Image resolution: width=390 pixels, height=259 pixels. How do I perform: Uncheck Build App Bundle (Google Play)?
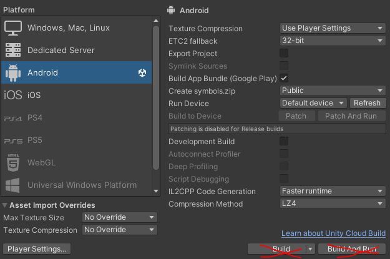(x=284, y=78)
